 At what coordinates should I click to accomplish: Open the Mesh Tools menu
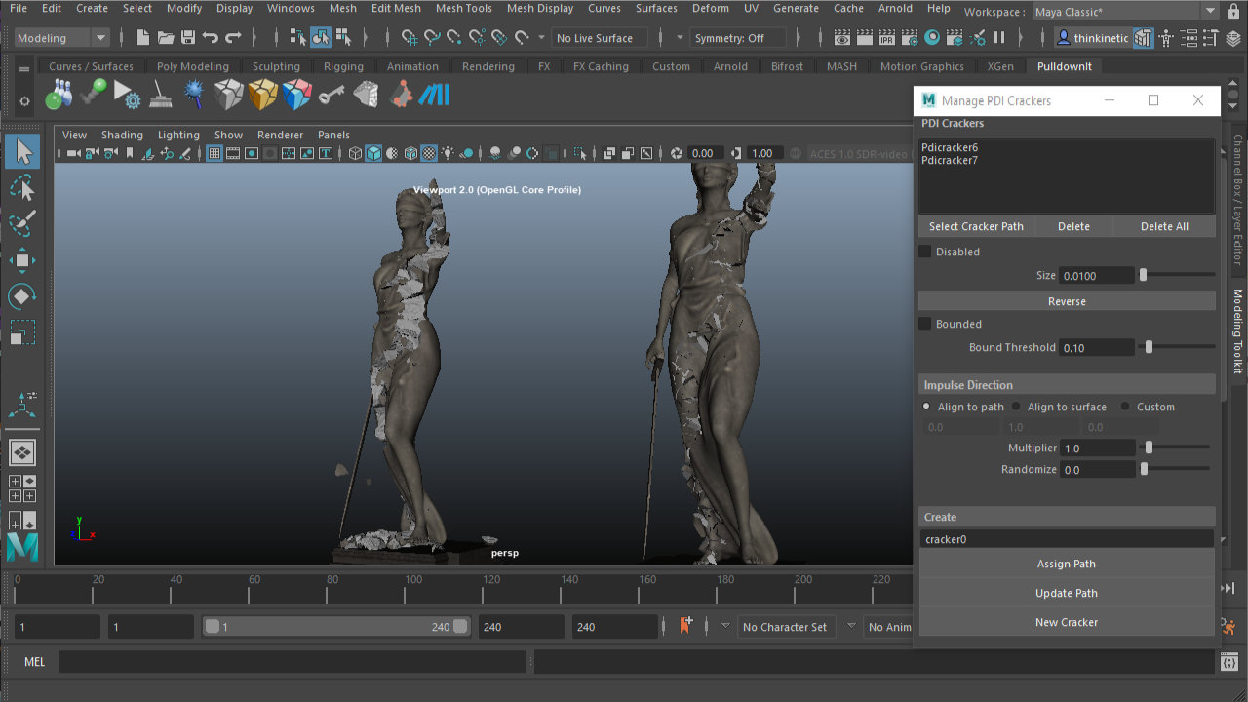click(x=463, y=8)
